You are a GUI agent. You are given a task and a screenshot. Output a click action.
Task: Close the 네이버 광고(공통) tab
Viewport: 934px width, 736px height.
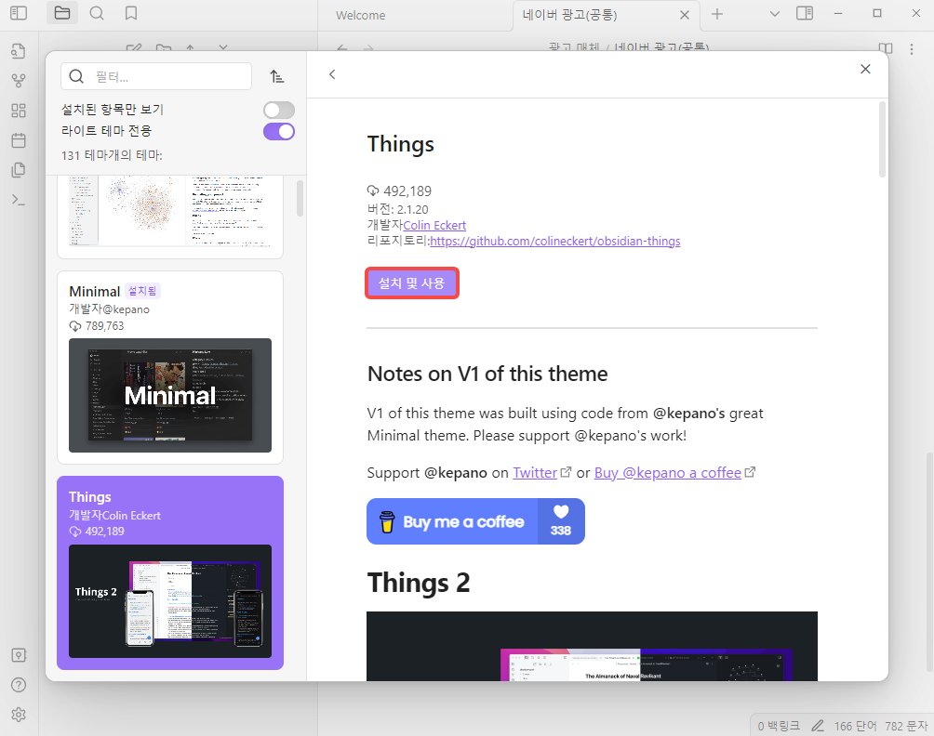tap(685, 15)
